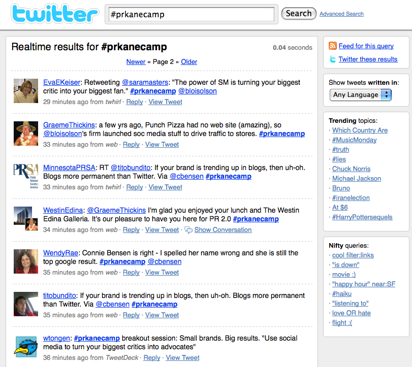Run nifty query love OR hate

click(352, 313)
